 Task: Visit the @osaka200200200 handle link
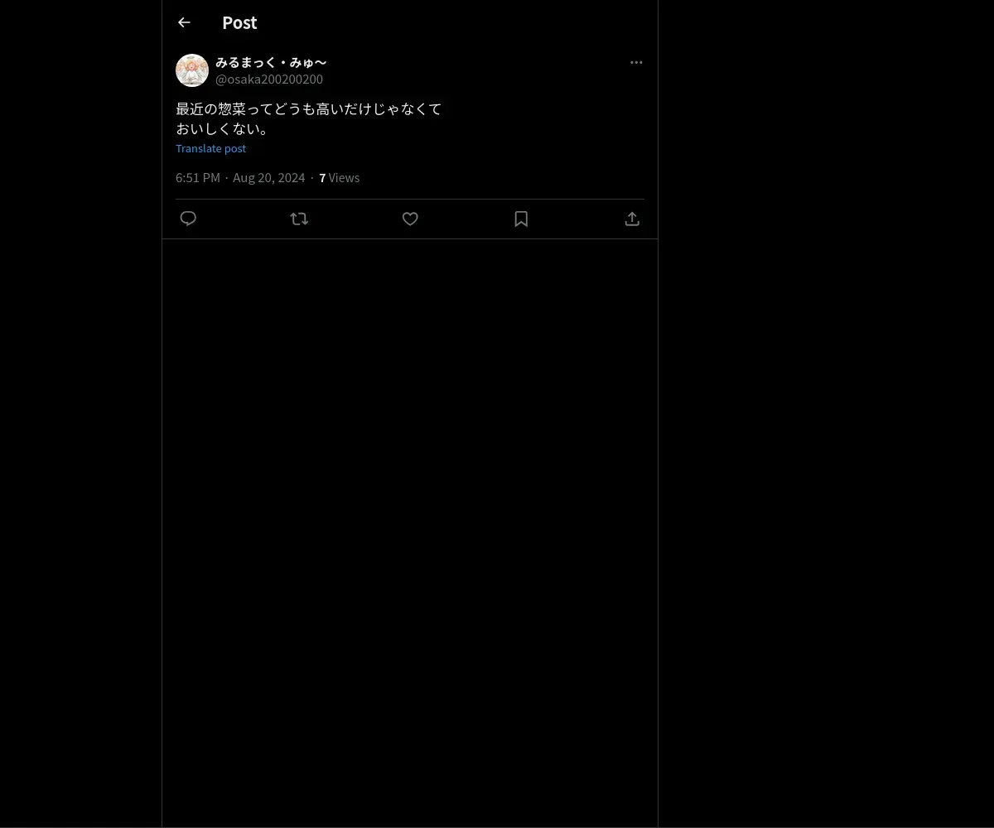269,79
